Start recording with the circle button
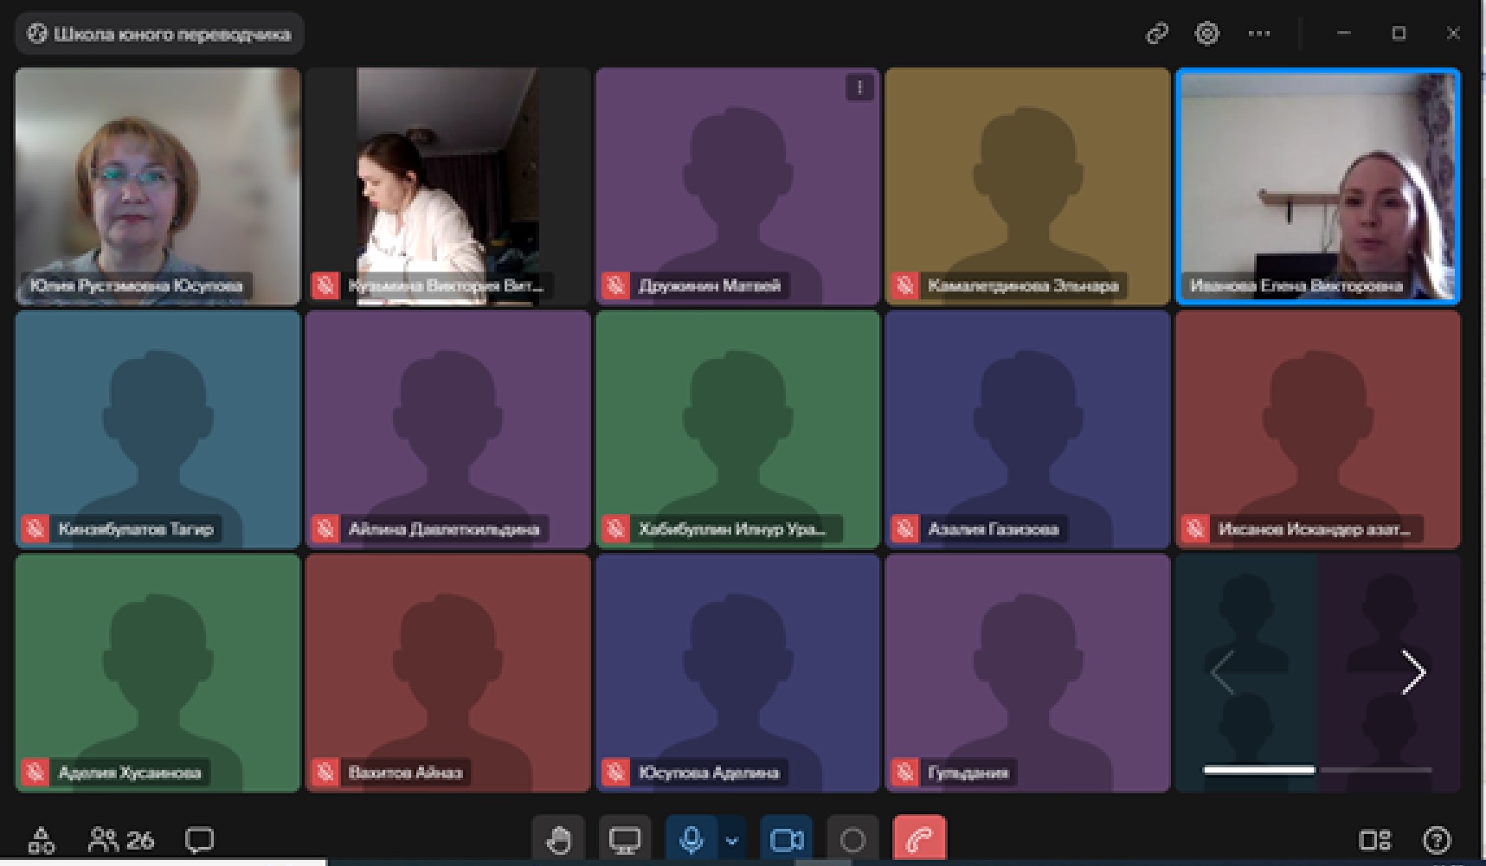 click(852, 839)
